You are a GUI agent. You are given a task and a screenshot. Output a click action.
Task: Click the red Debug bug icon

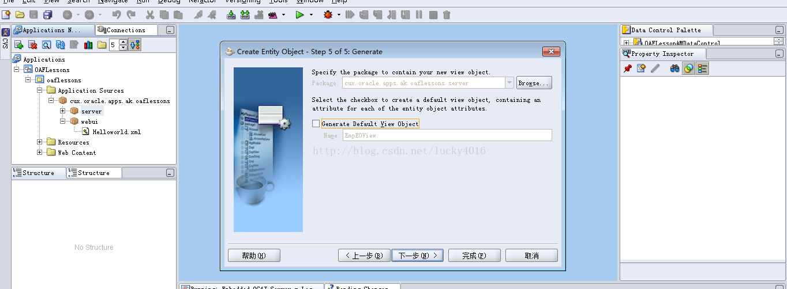(x=328, y=14)
